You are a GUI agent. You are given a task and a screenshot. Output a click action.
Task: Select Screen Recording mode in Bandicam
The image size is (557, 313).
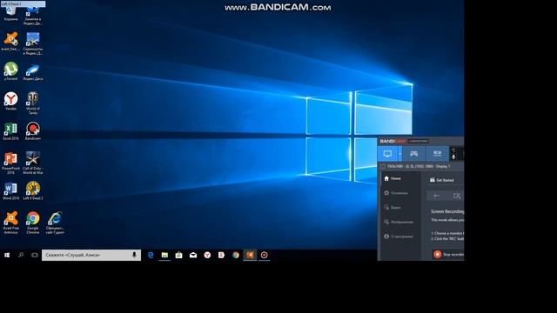387,154
